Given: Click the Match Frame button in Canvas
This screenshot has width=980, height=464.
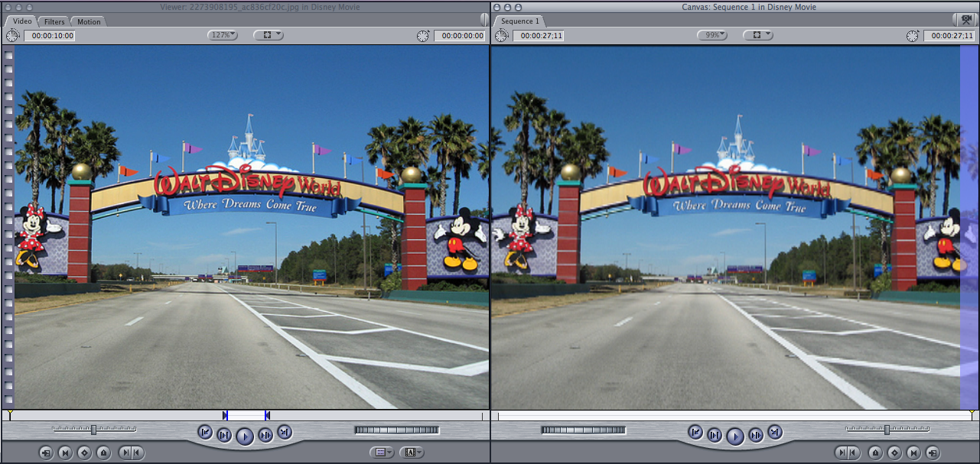Looking at the screenshot, I should (933, 453).
